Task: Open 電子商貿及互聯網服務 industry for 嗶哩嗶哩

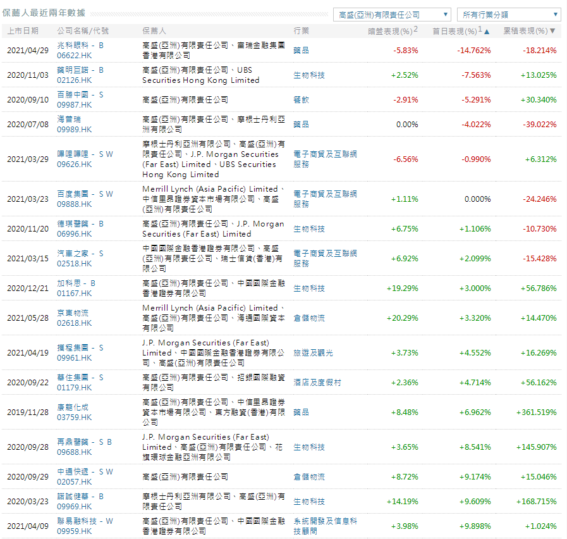Action: click(325, 159)
